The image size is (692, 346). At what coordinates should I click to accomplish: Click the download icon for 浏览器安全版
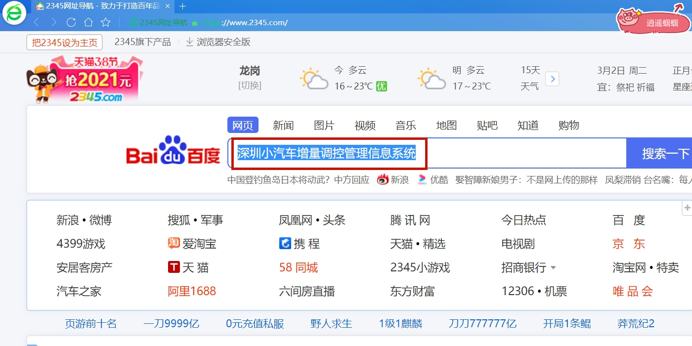click(x=189, y=42)
